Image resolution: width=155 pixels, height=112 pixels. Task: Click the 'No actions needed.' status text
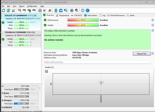[x=54, y=40]
